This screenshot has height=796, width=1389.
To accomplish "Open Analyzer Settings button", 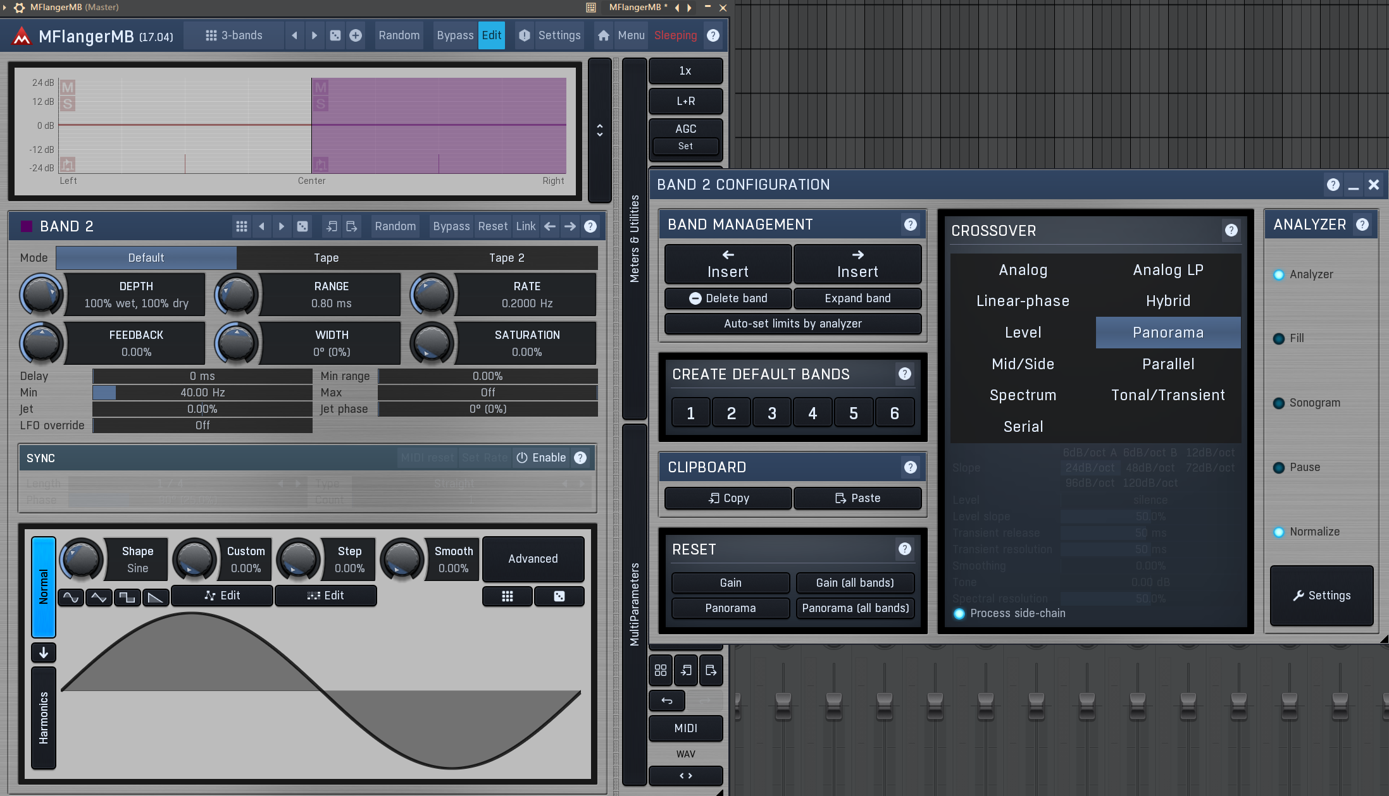I will click(x=1322, y=596).
